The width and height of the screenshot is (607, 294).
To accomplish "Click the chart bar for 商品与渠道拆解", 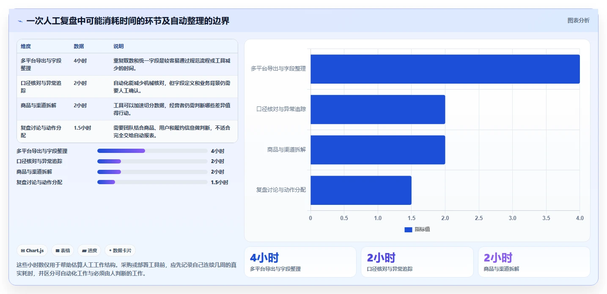I will (x=378, y=150).
